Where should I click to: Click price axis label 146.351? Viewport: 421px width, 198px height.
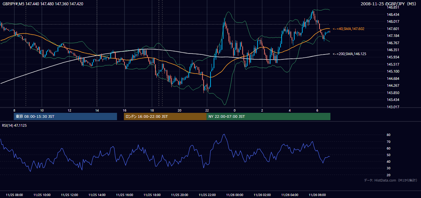click(394, 50)
